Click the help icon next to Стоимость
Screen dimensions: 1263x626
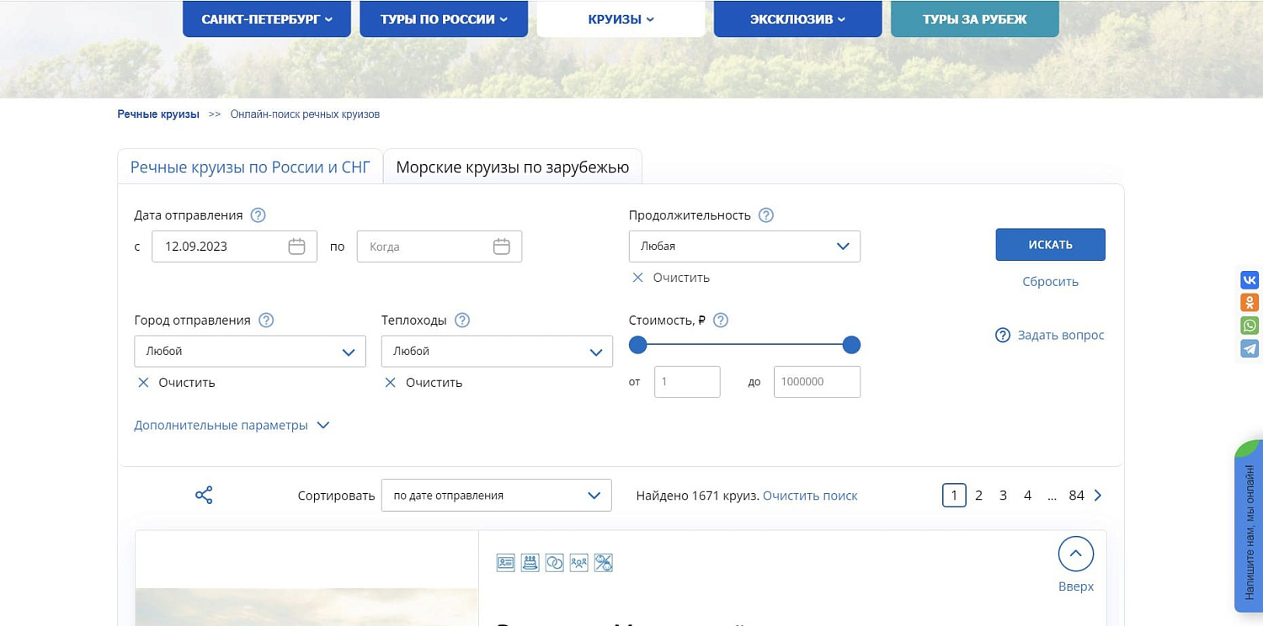tap(720, 320)
